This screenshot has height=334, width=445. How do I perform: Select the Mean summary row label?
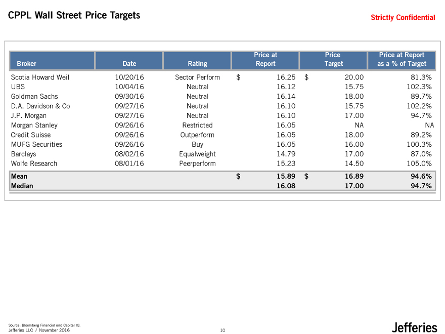pyautogui.click(x=19, y=176)
